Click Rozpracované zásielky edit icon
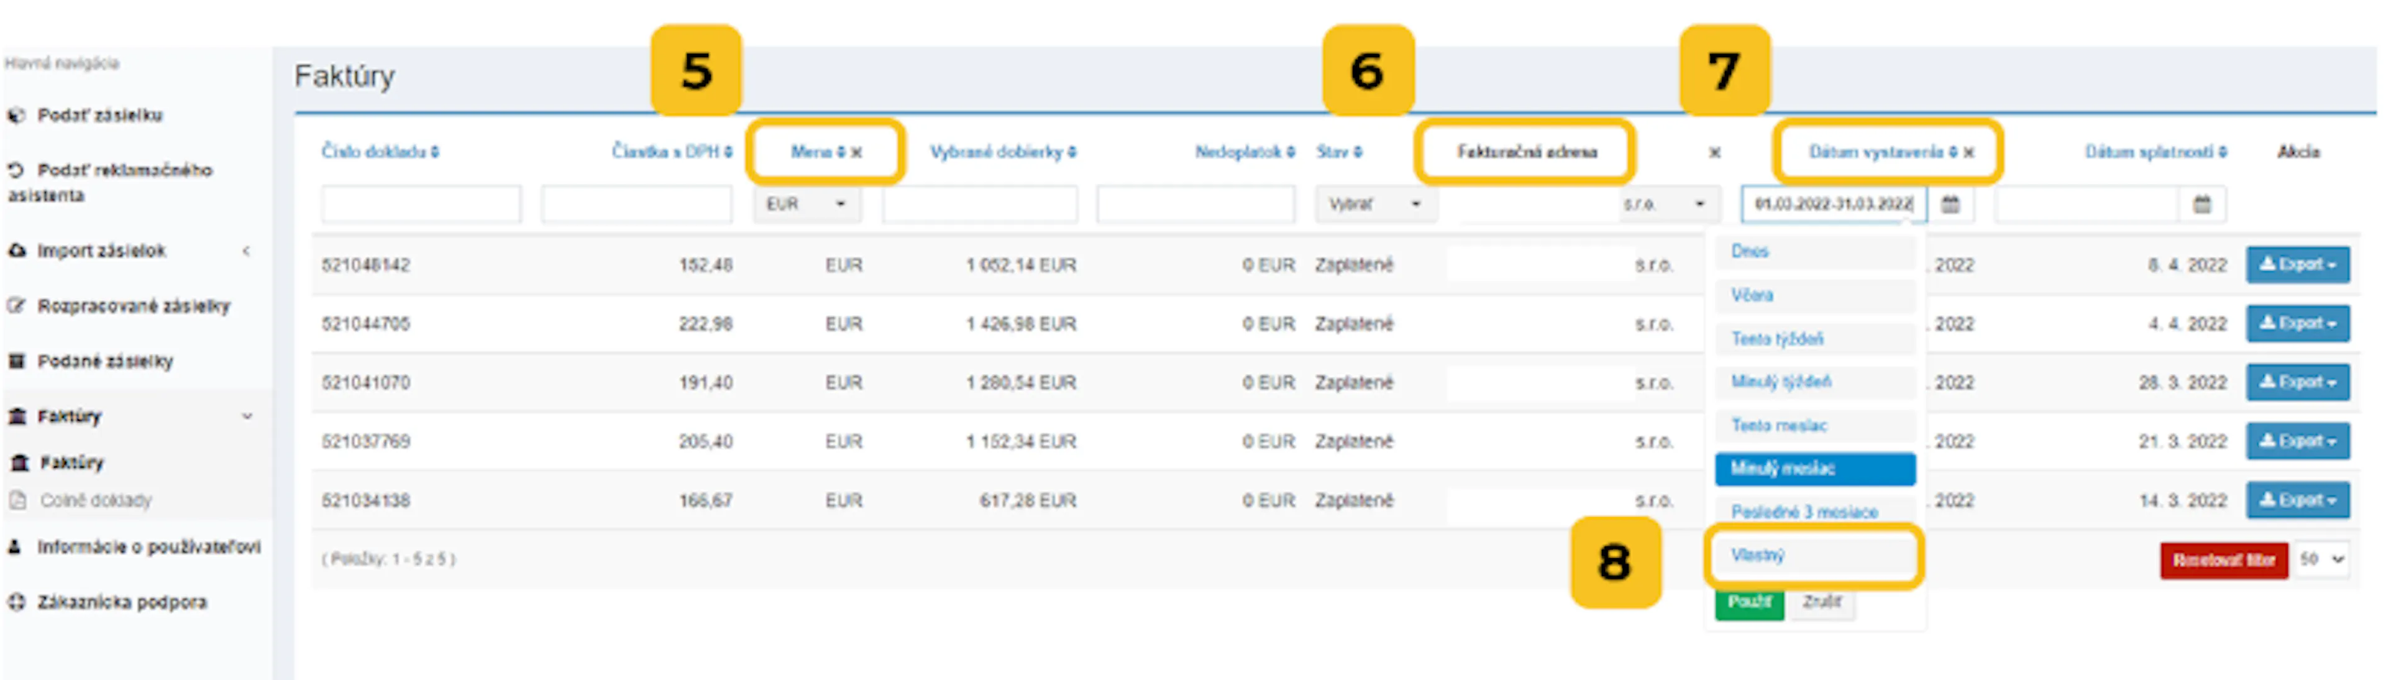This screenshot has width=2386, height=680. click(x=16, y=305)
